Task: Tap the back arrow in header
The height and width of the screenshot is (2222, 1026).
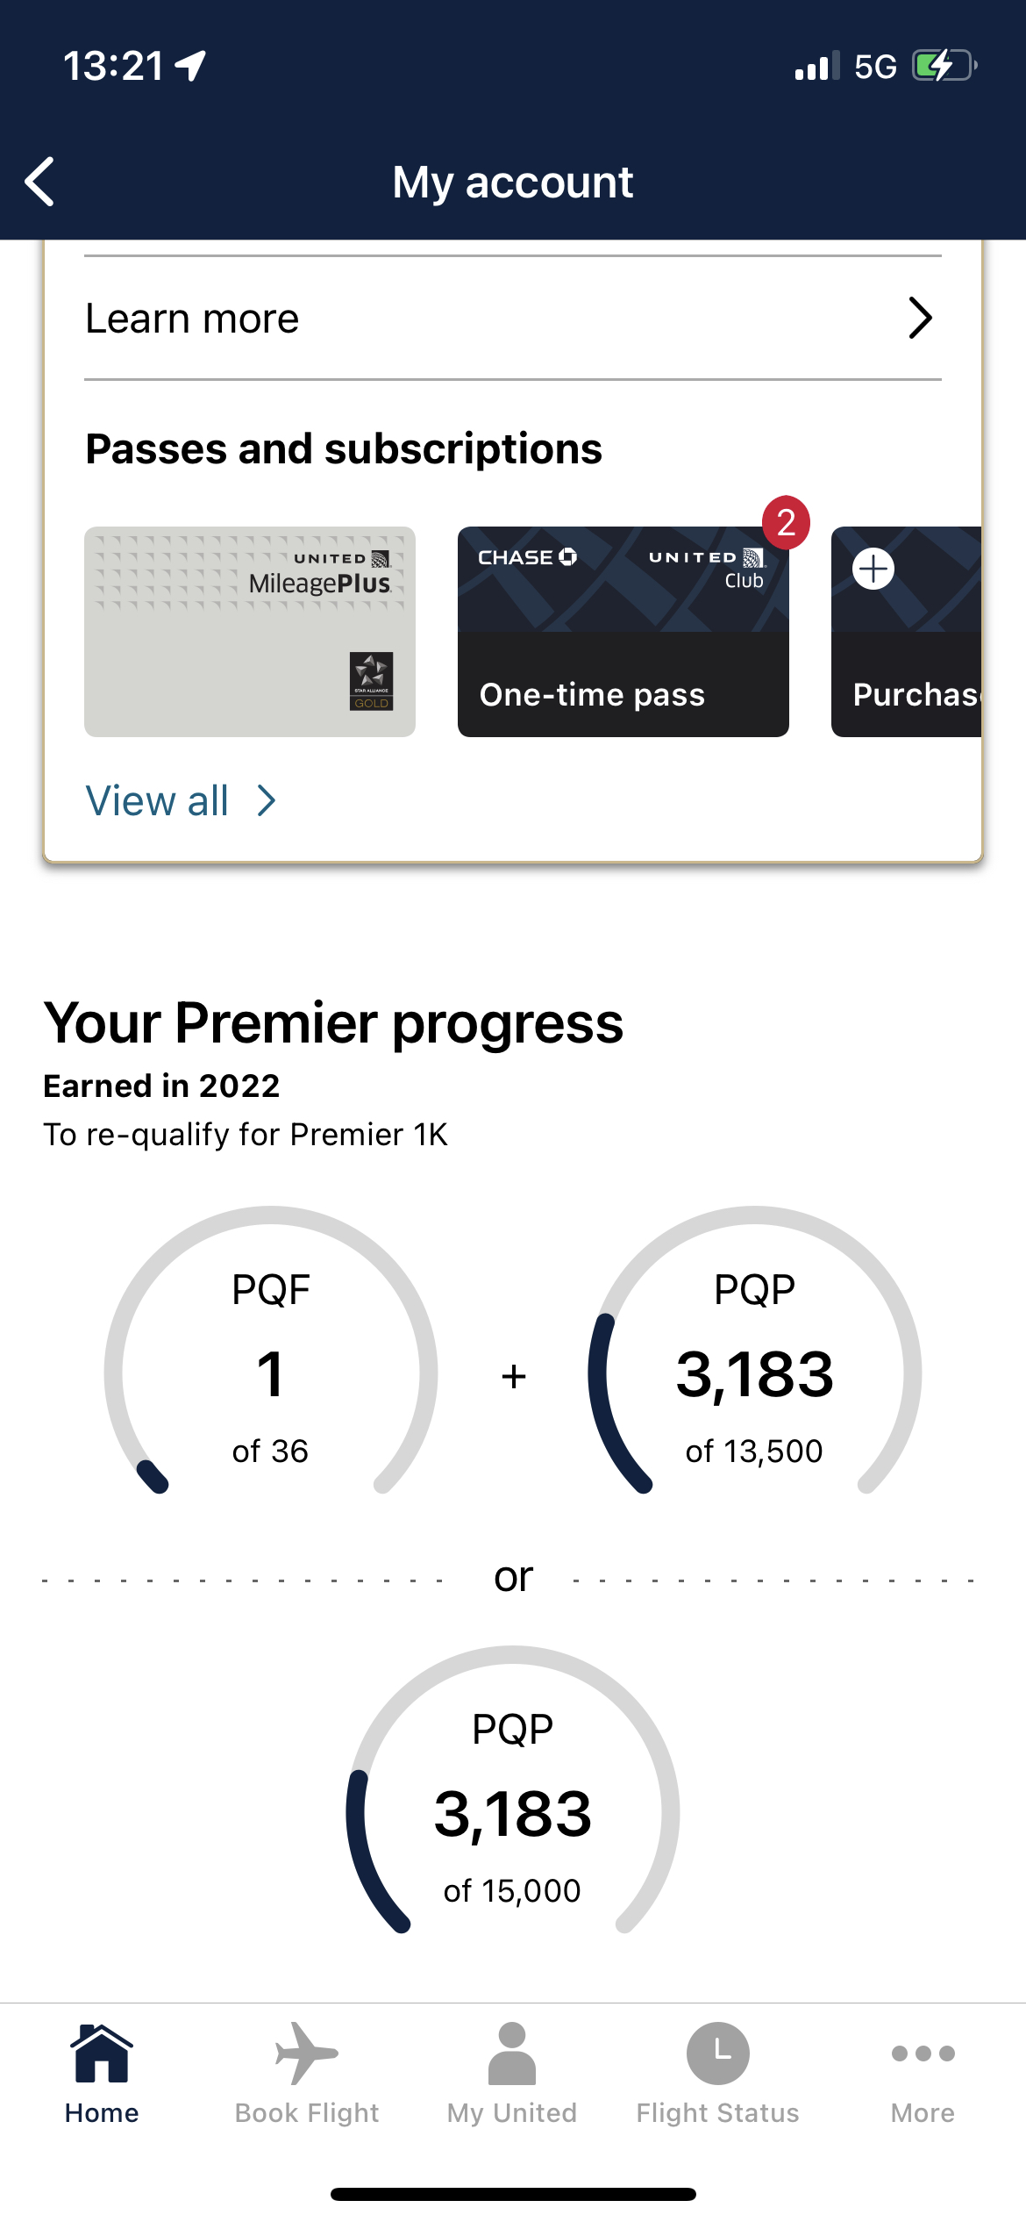Action: coord(40,182)
